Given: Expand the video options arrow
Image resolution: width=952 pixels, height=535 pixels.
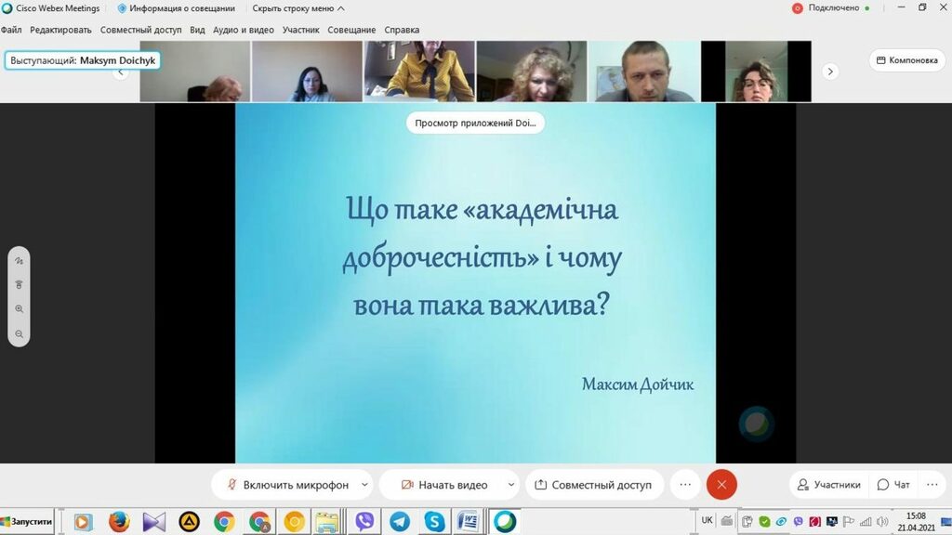Looking at the screenshot, I should click(511, 485).
